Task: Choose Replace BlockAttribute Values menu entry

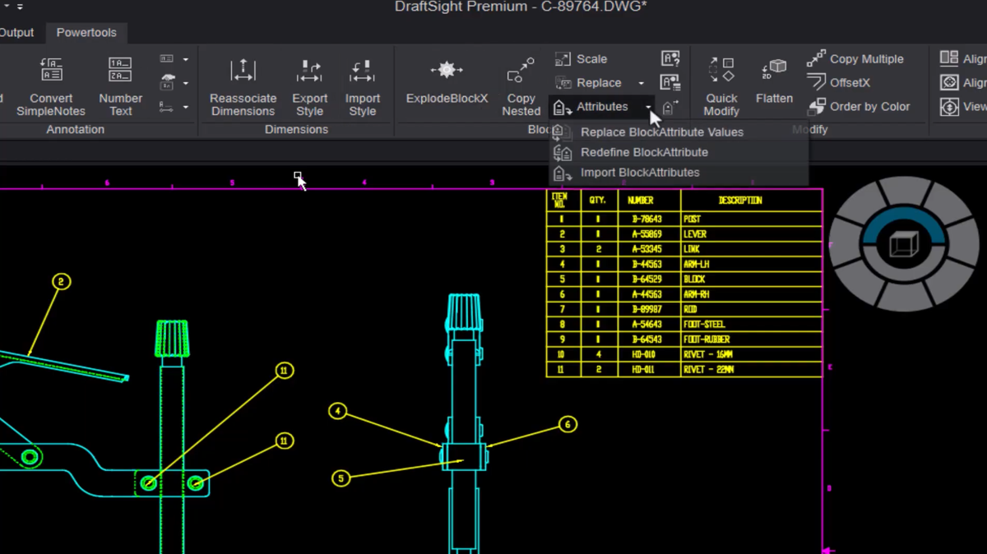Action: pyautogui.click(x=661, y=132)
